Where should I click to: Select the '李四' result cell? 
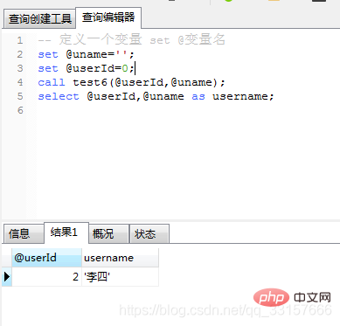tap(120, 276)
